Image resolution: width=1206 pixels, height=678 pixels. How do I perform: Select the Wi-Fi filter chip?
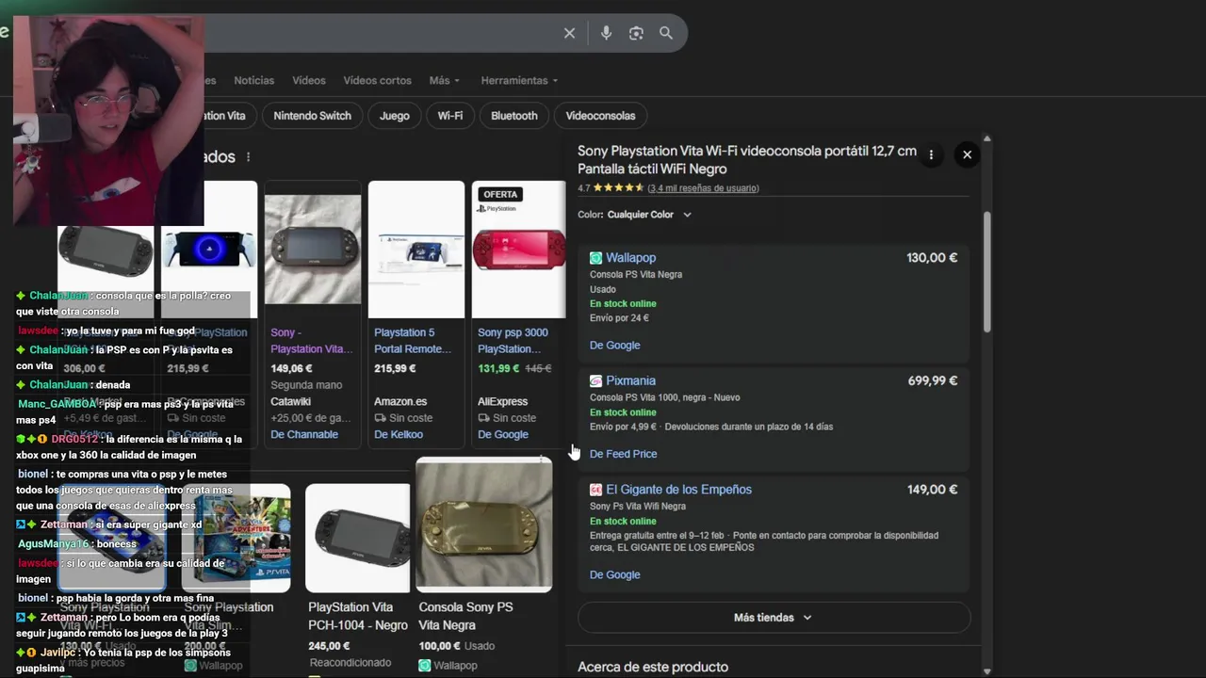pos(450,116)
